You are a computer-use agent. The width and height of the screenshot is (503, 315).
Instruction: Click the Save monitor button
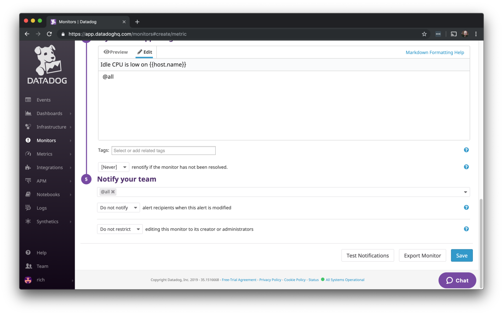[462, 255]
